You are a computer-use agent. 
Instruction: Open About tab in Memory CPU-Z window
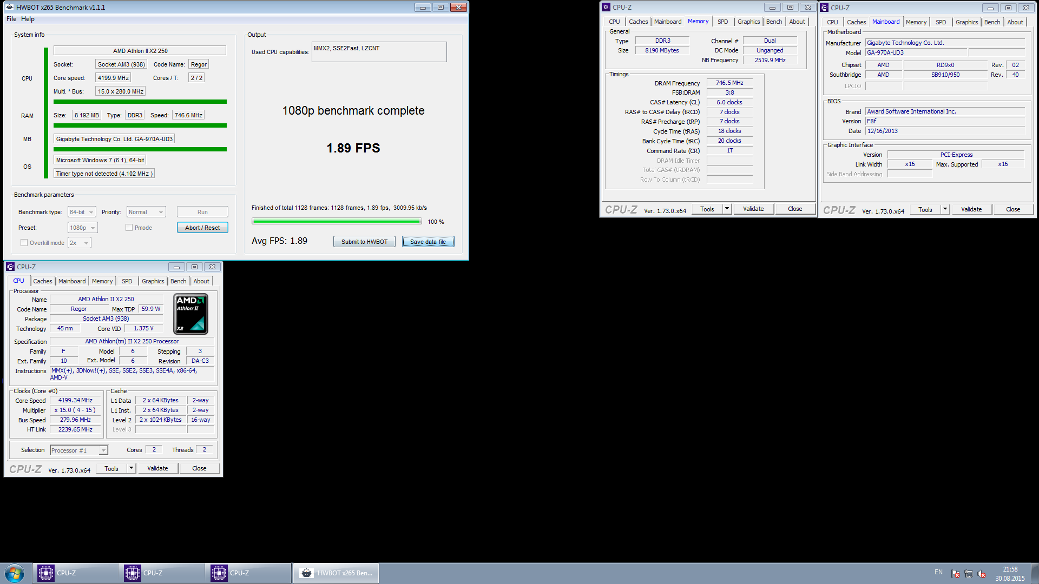797,22
